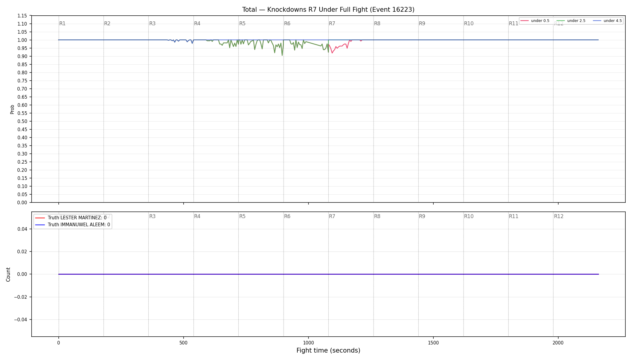This screenshot has width=632, height=361.
Task: Select the red line sample for 'under 0.5'
Action: pos(525,21)
